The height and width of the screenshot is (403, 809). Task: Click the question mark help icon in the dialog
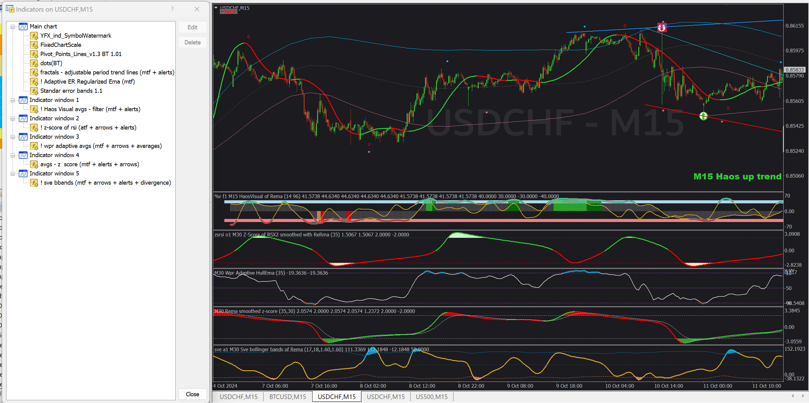click(172, 9)
